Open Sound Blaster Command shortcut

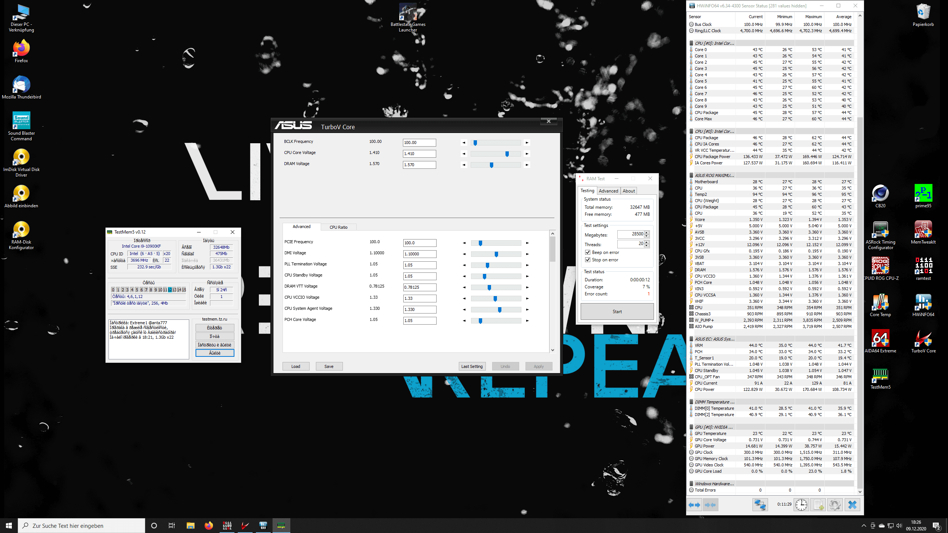tap(21, 126)
